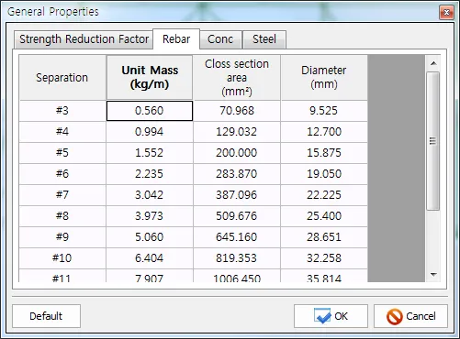Select the #8 row label
460x339 pixels.
pyautogui.click(x=62, y=216)
